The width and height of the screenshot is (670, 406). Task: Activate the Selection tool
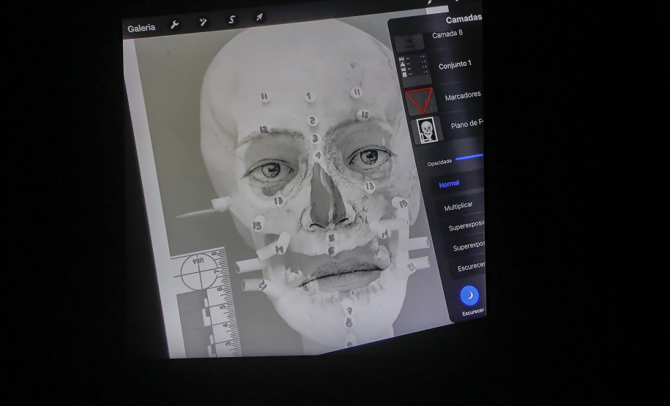[231, 20]
